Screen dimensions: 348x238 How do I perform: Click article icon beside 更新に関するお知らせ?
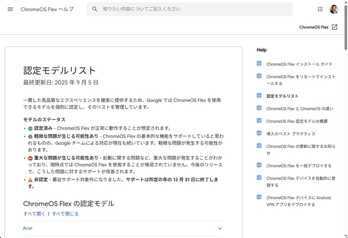click(x=259, y=145)
